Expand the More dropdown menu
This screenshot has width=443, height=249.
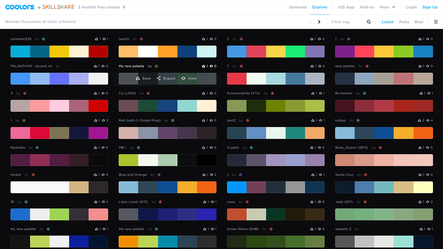point(387,7)
